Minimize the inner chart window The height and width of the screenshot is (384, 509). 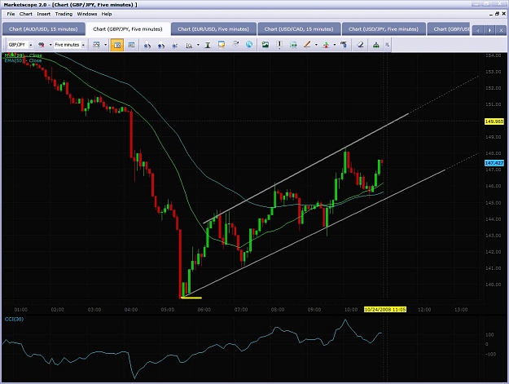pyautogui.click(x=491, y=14)
